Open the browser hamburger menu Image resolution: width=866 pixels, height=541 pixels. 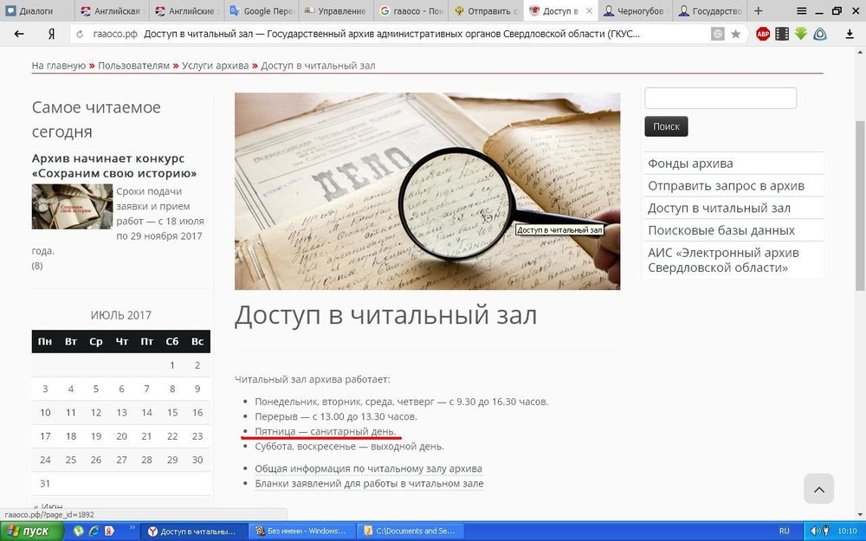coord(801,10)
